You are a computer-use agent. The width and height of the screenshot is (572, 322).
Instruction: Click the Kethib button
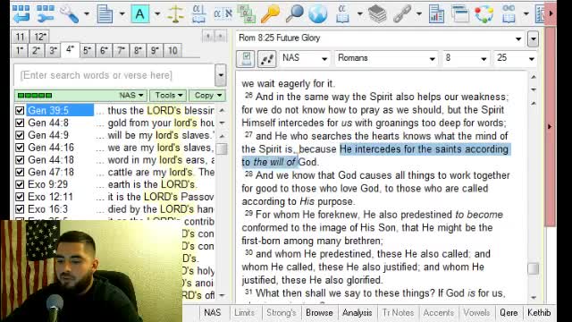(539, 313)
